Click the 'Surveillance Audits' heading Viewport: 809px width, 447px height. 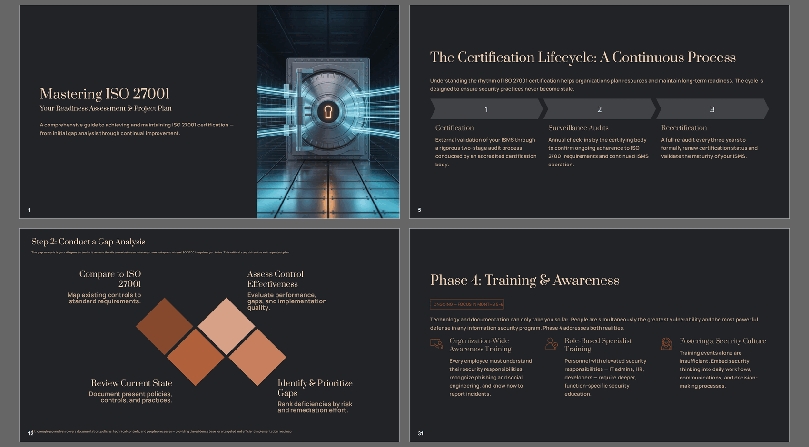coord(578,128)
